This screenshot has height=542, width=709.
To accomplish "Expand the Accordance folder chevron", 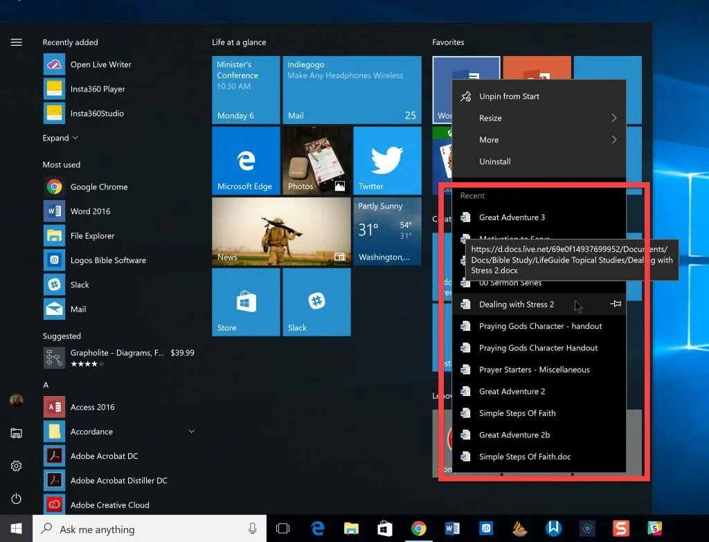I will click(x=192, y=431).
